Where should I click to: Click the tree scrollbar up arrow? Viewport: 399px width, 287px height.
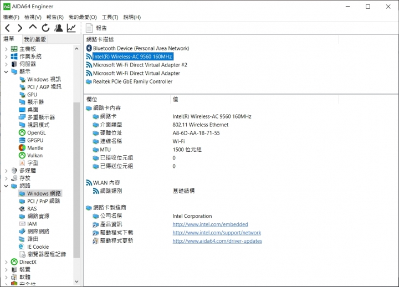click(76, 49)
